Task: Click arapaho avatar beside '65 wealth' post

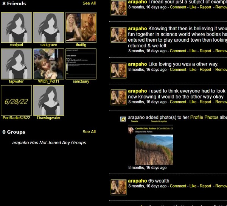Action: point(118,187)
